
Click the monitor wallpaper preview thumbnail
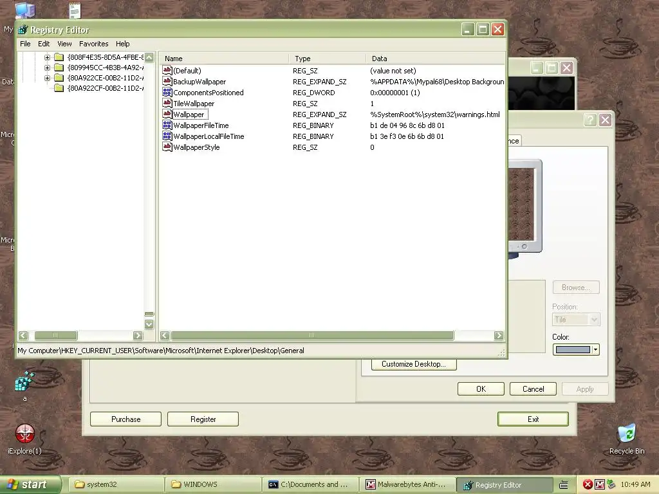pos(521,204)
